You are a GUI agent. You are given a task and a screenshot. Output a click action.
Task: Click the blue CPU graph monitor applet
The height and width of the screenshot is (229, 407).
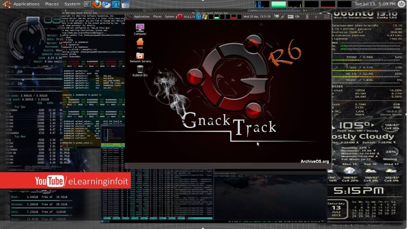(262, 4)
